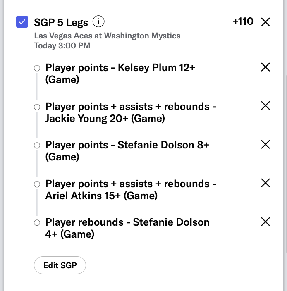Remove the Kelsey Plum 12+ points leg
The width and height of the screenshot is (287, 291).
[x=265, y=67]
